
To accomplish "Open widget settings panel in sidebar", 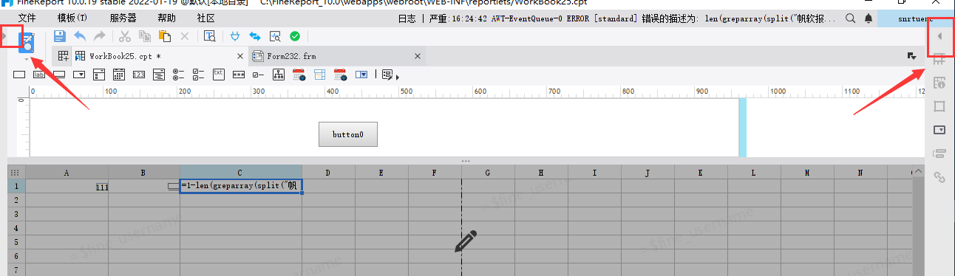I will (x=939, y=130).
